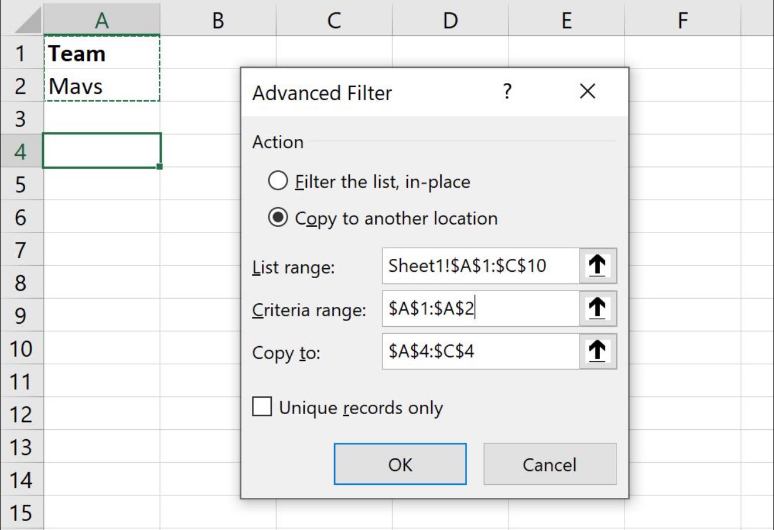Click the Copy to collapse dialog arrow
This screenshot has width=774, height=530.
click(597, 351)
